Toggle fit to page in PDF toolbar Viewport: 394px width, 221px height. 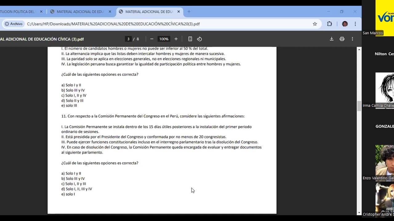(x=190, y=39)
